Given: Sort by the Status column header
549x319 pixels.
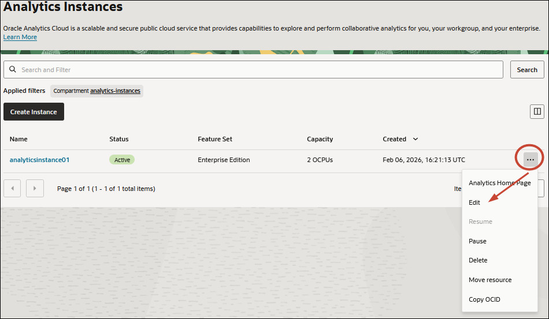Looking at the screenshot, I should pos(119,139).
